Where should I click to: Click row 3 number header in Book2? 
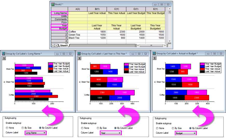(x=59, y=38)
